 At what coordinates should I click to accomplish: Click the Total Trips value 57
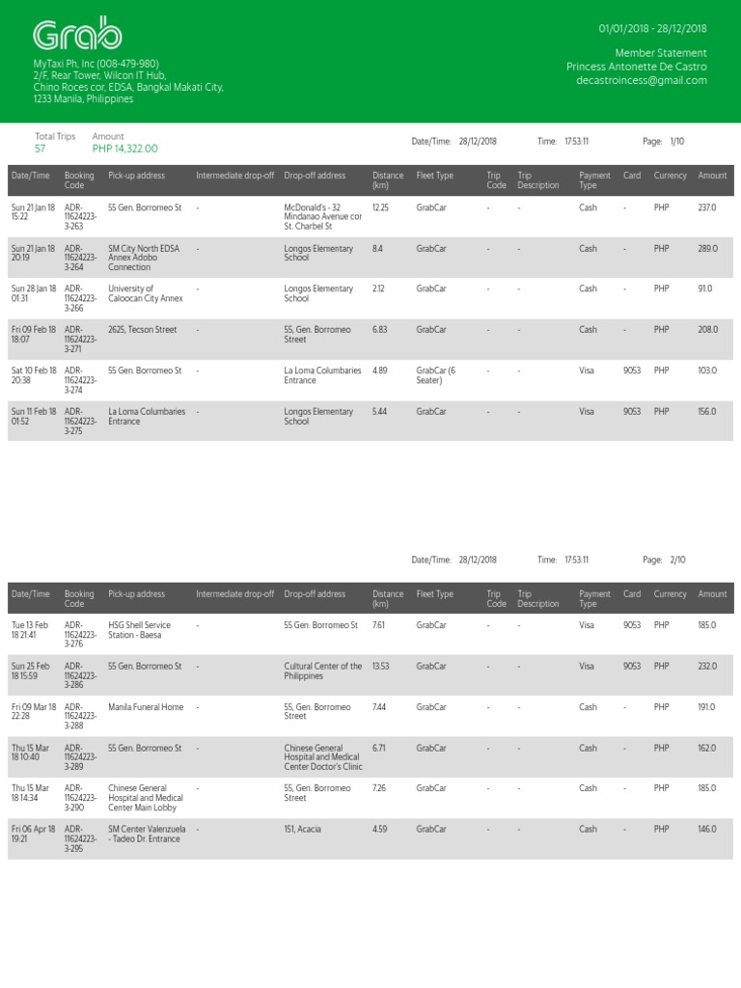point(40,149)
